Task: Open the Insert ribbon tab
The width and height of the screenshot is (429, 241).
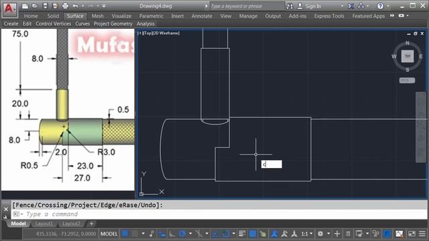Action: [x=177, y=16]
